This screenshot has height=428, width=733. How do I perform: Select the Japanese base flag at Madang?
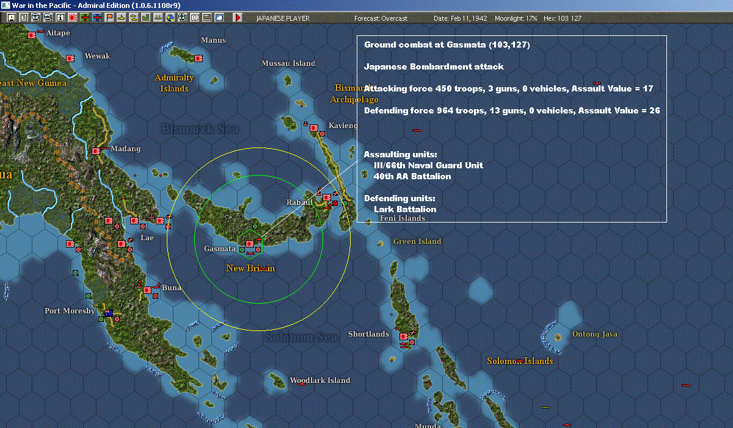tap(96, 151)
